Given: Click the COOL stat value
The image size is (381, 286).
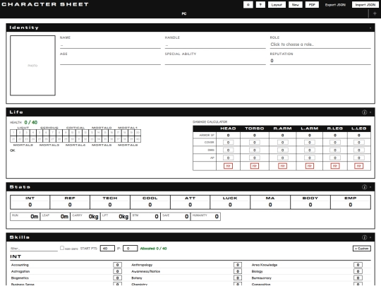Looking at the screenshot, I should click(x=150, y=205).
